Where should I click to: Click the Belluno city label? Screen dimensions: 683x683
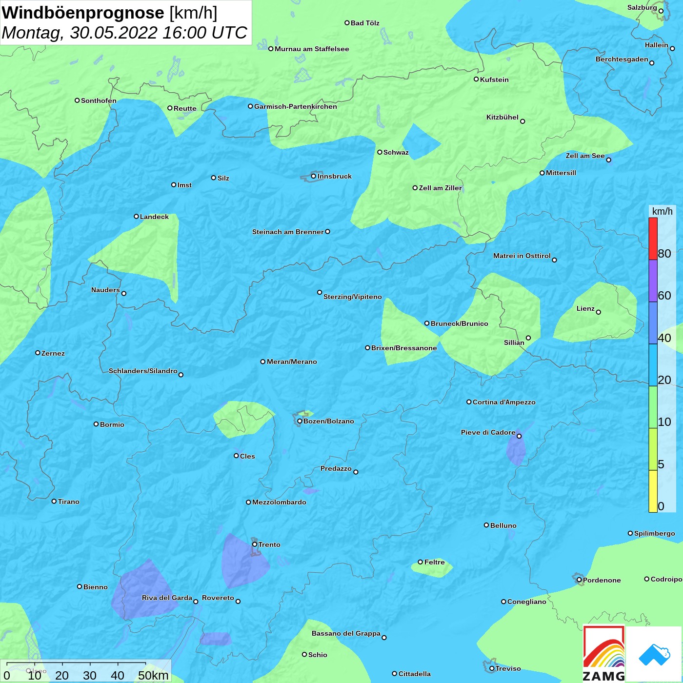pos(503,525)
